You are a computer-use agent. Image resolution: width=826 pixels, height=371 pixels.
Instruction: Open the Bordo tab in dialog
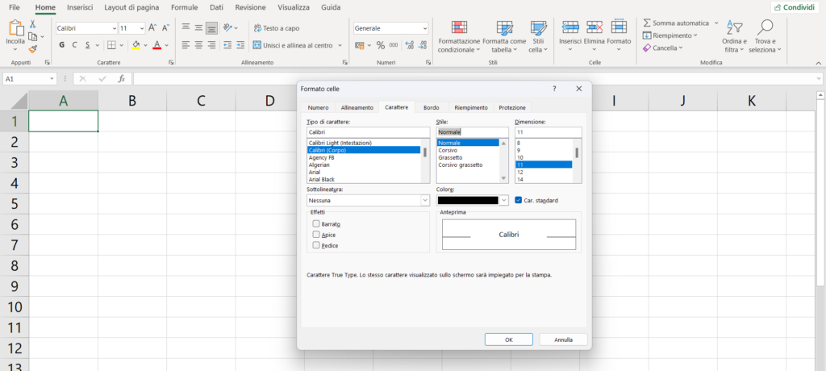431,107
